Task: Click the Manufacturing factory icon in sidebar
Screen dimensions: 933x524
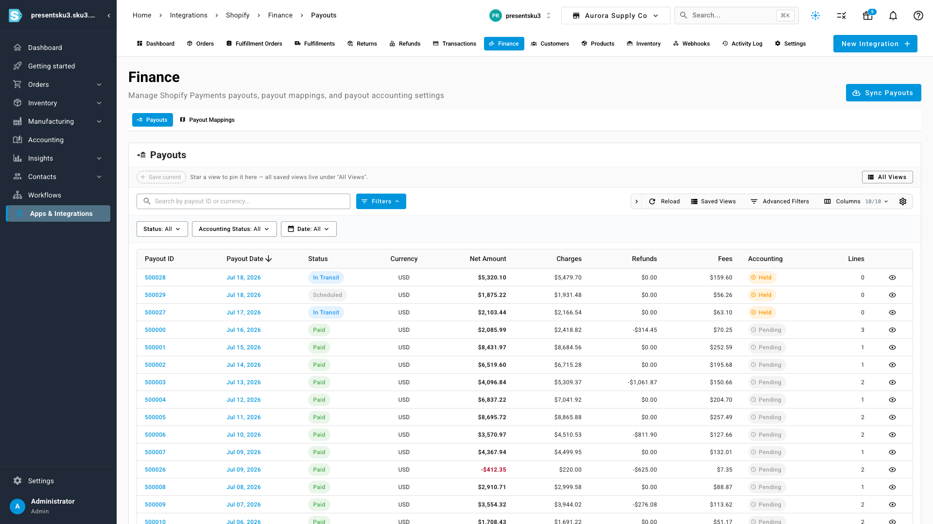Action: pos(17,121)
